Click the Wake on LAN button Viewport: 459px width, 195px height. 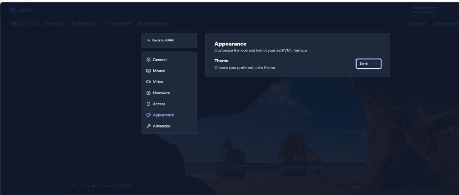[x=117, y=24]
